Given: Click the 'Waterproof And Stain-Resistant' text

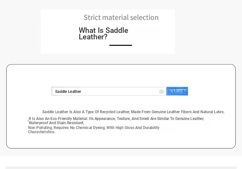Looking at the screenshot, I should pos(56,123).
